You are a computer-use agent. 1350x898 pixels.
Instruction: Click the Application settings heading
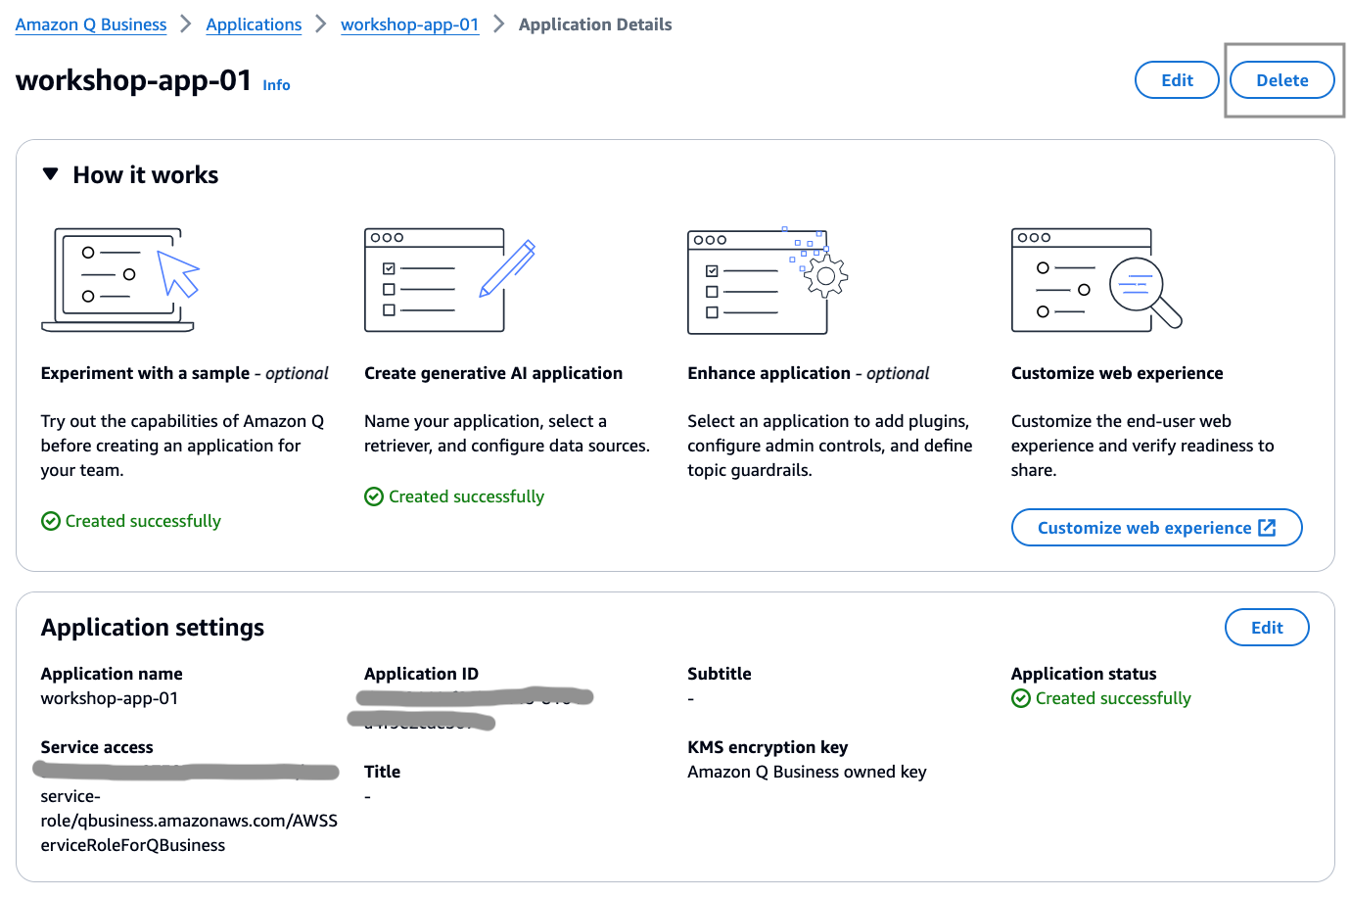(x=153, y=628)
